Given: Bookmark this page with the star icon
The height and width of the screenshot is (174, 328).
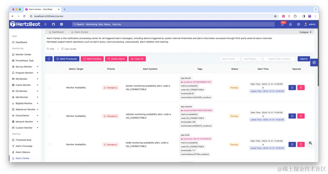Looking at the screenshot, I should click(275, 16).
